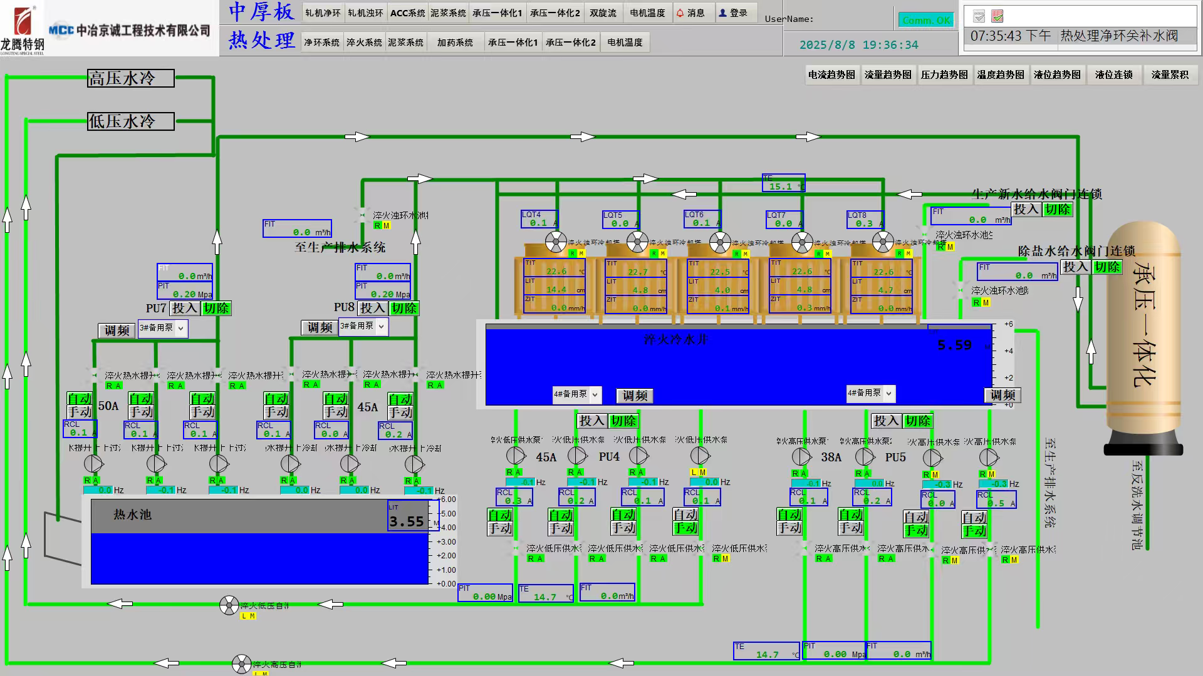
Task: Open the 淬火高压自清 filter icon
Action: pyautogui.click(x=242, y=664)
